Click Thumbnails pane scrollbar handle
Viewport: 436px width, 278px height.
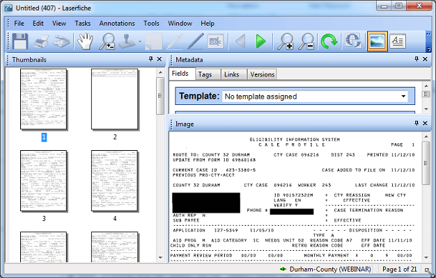pyautogui.click(x=160, y=96)
